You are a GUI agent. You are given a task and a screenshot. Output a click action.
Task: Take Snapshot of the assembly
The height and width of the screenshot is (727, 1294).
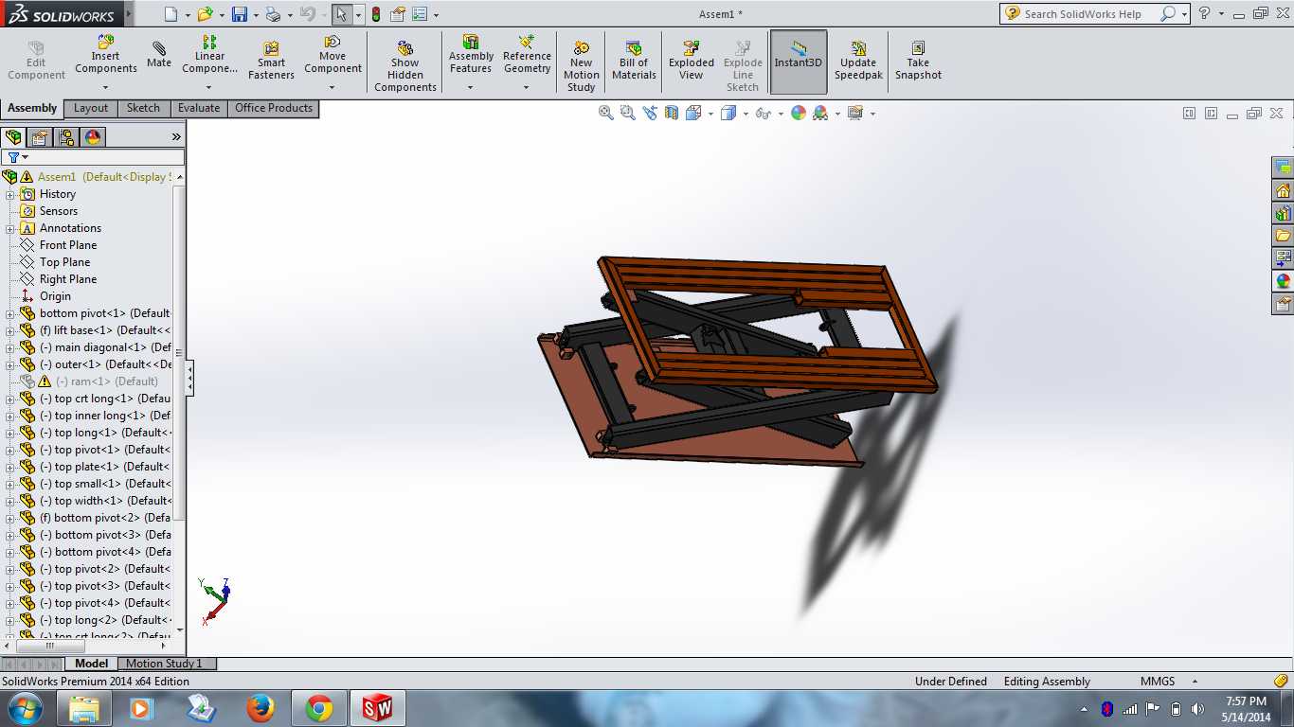pyautogui.click(x=918, y=62)
